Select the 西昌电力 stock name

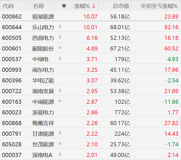coord(43,38)
